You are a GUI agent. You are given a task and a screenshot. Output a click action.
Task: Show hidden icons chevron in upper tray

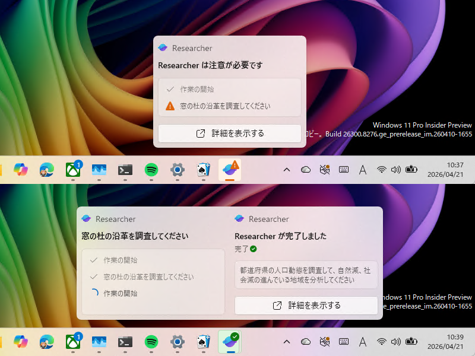[x=287, y=170]
